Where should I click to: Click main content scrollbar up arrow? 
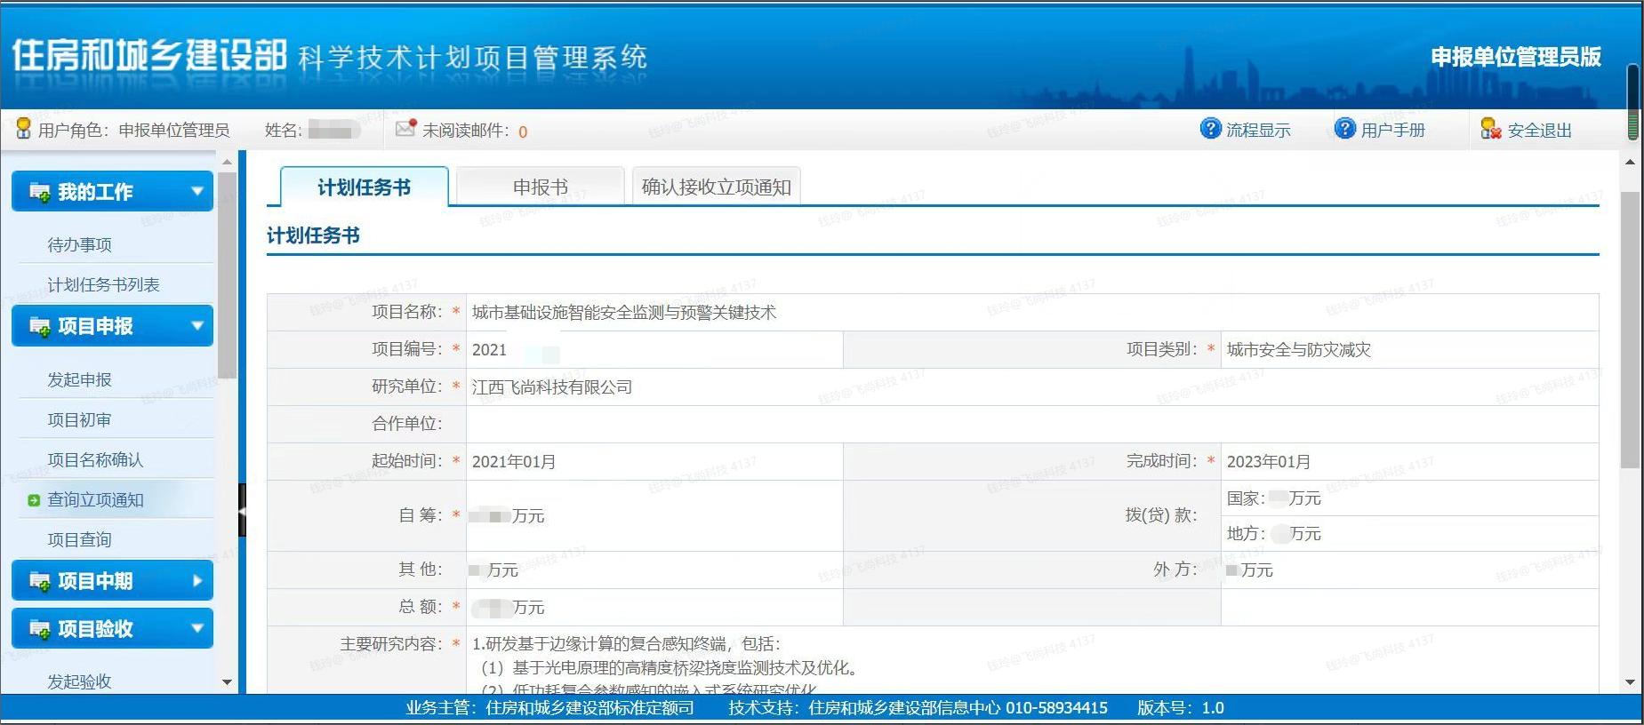[1630, 162]
